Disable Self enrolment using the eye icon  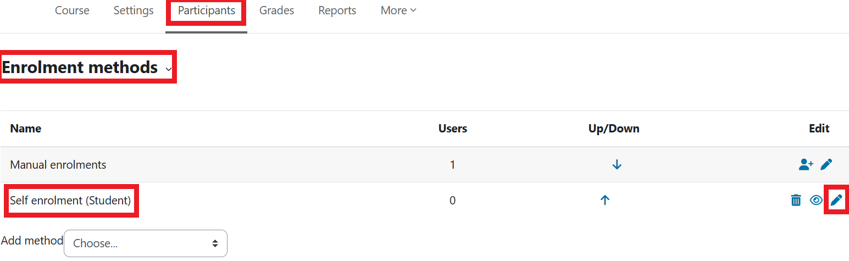(x=816, y=201)
